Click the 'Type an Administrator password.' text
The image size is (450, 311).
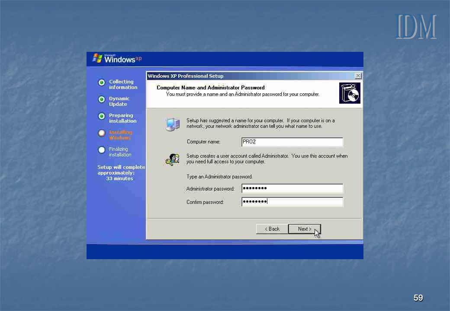tap(219, 177)
